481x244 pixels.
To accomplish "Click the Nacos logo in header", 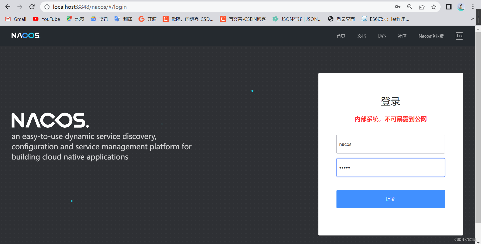I will (26, 36).
